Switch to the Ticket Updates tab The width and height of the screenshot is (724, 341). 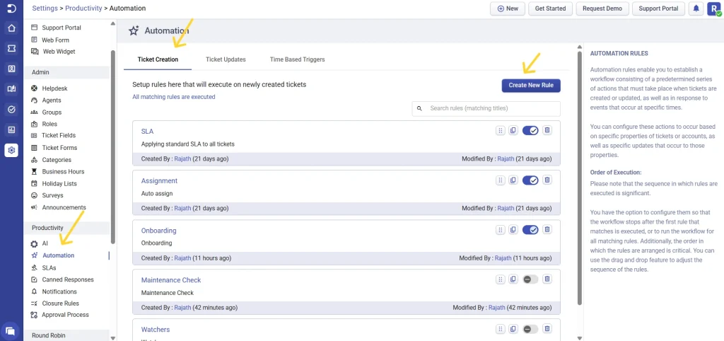[x=226, y=59]
